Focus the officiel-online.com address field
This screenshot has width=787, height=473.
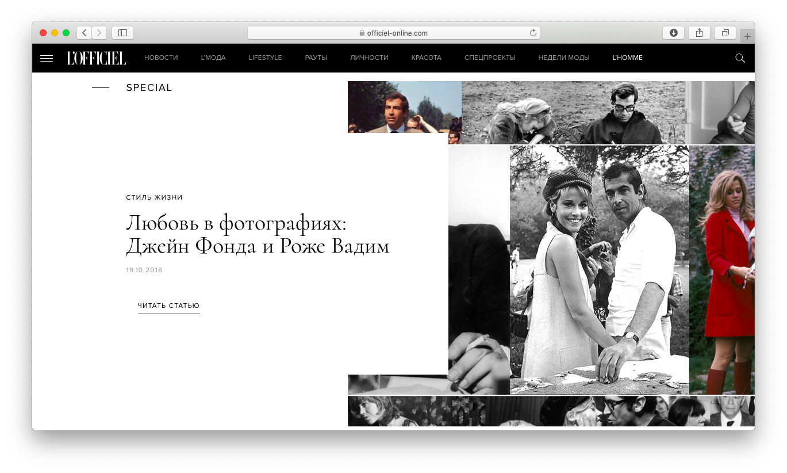tap(393, 33)
